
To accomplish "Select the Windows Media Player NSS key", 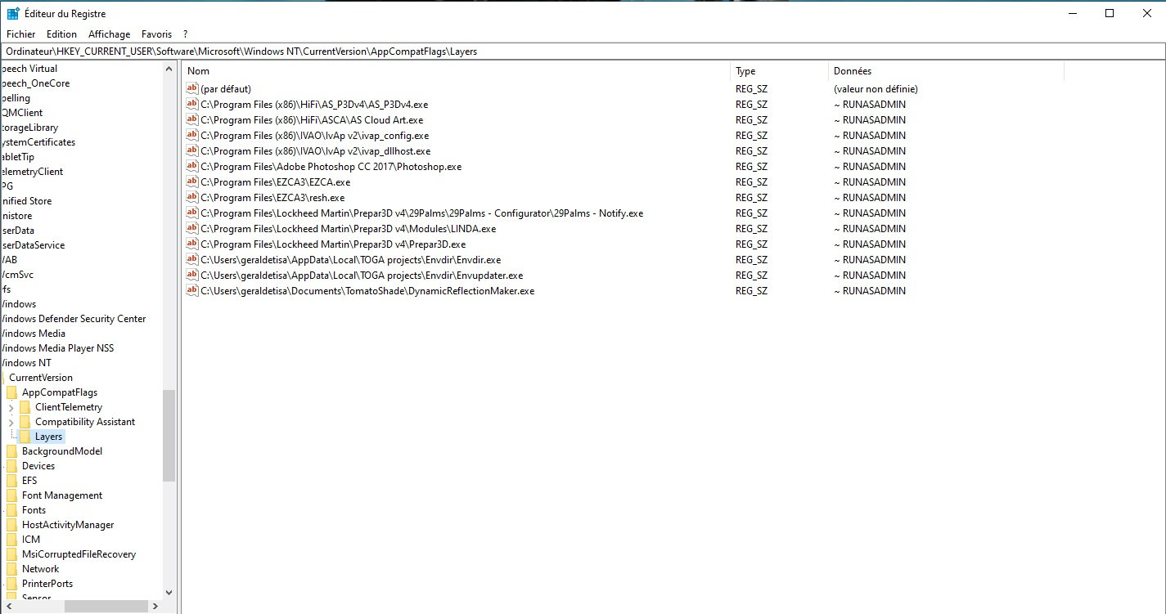I will [56, 348].
